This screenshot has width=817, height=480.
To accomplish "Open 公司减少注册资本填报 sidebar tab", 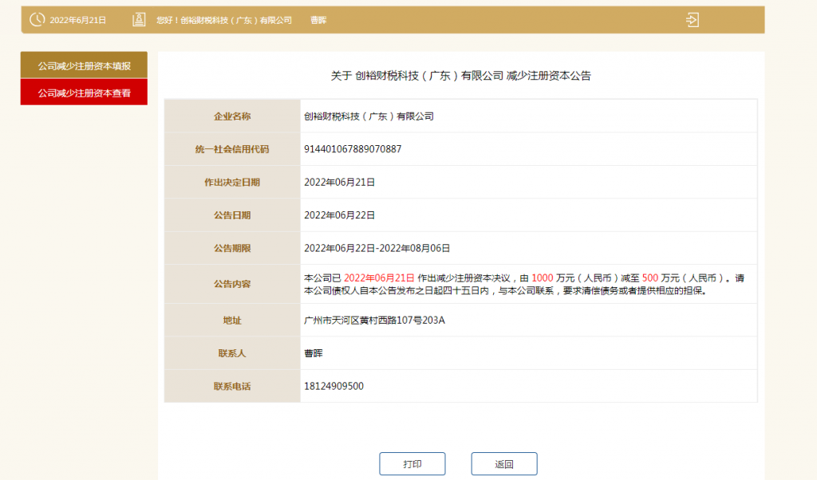I will point(84,65).
